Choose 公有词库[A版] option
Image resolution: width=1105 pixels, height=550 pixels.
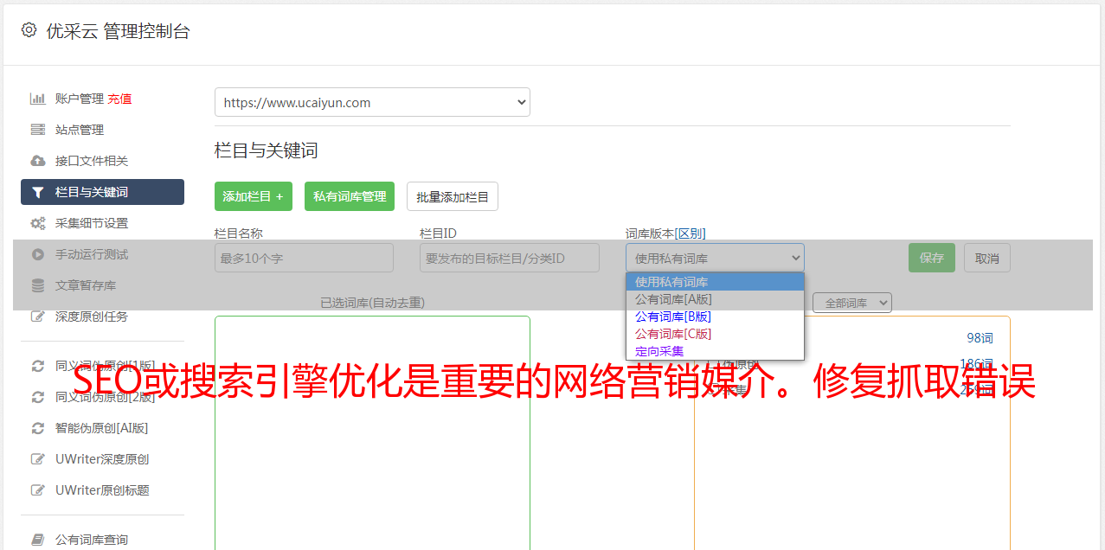click(715, 299)
